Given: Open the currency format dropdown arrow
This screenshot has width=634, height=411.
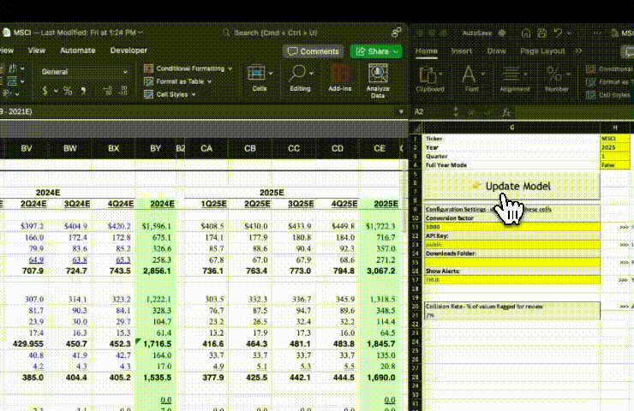Looking at the screenshot, I should [x=56, y=92].
